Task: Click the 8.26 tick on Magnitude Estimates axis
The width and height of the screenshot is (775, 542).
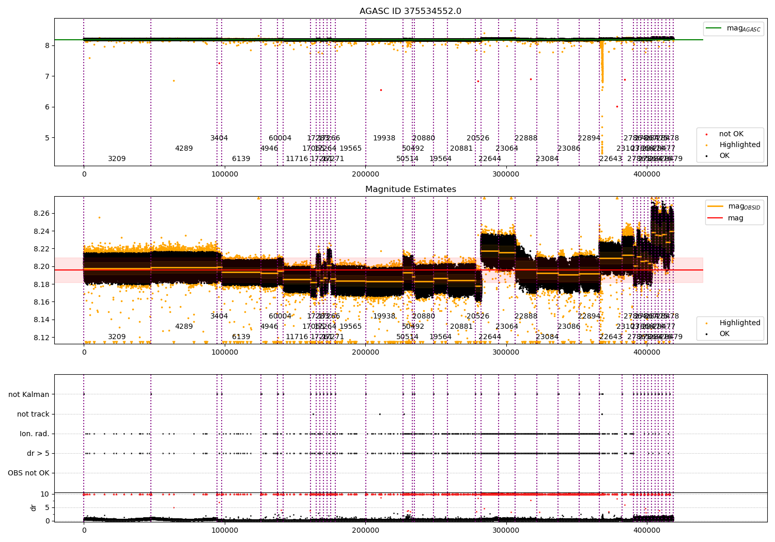Action: pos(41,213)
